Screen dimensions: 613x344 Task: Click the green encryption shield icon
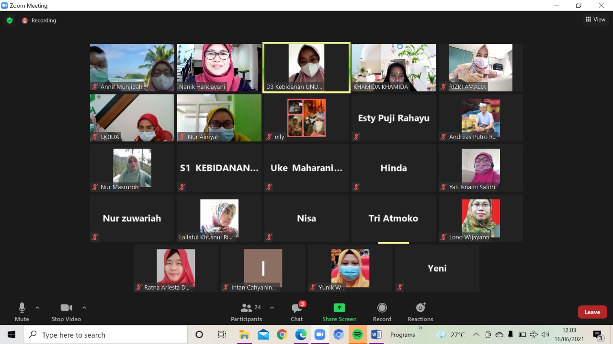tap(9, 21)
